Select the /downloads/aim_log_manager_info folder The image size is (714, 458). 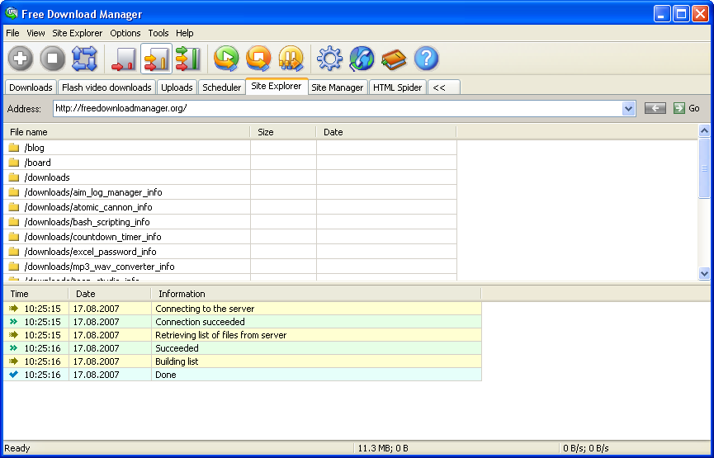[x=93, y=192]
